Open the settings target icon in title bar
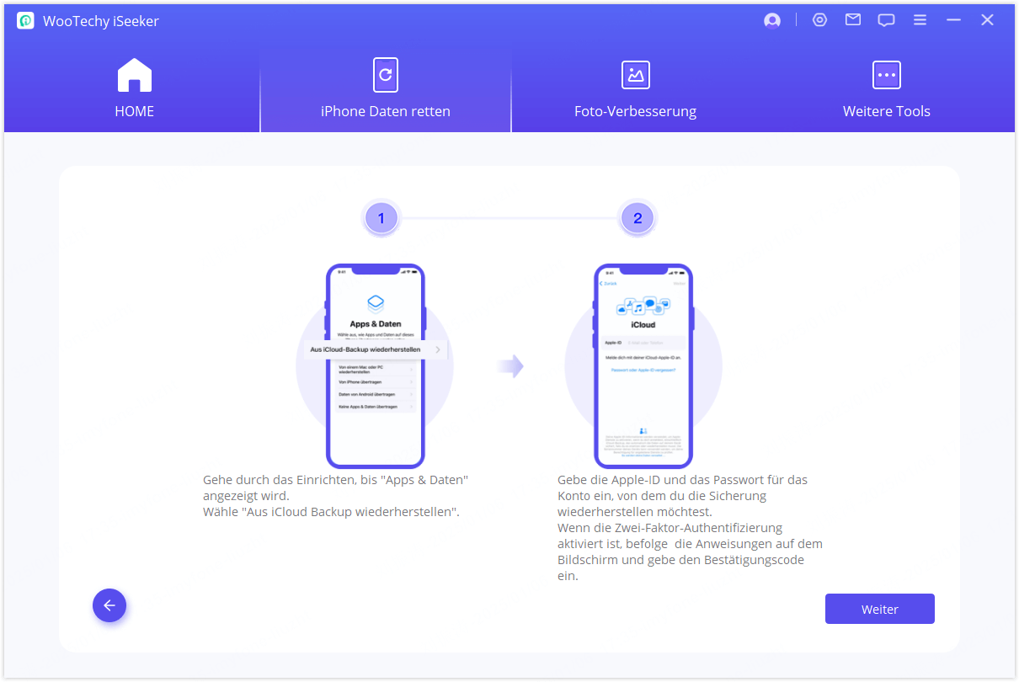The height and width of the screenshot is (682, 1019). 819,20
